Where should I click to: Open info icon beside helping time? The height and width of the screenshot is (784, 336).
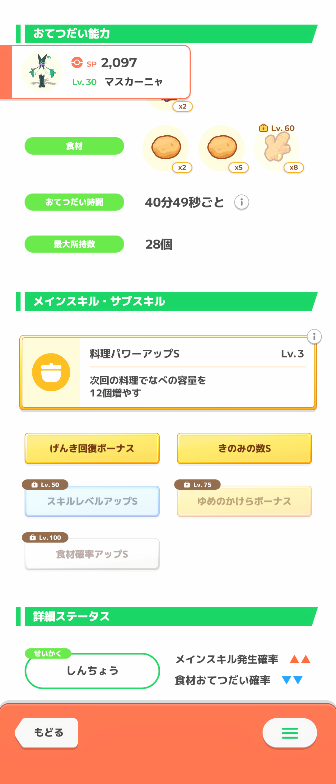point(242,202)
